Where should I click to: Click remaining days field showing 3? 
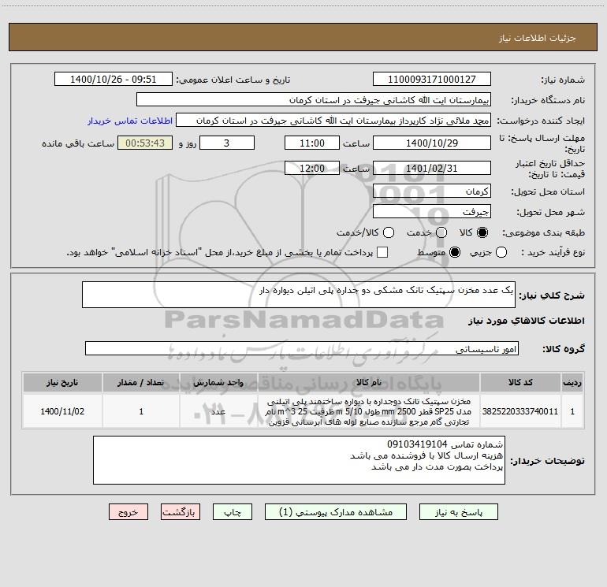coord(227,143)
